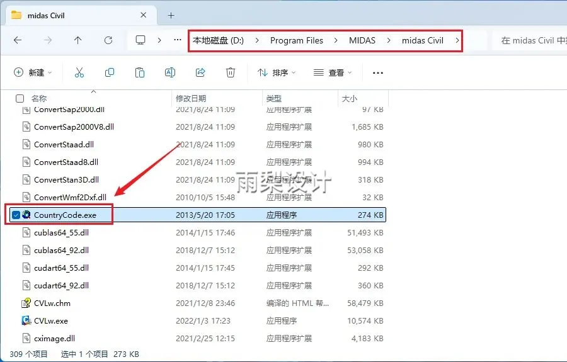Viewport: 567px width, 362px height.
Task: Select file CountryCode.exe name
Action: 65,215
